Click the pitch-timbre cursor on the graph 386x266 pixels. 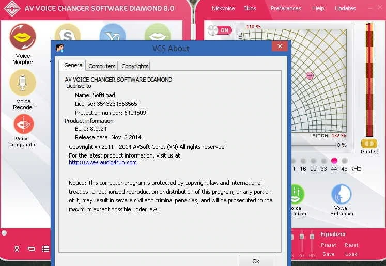pyautogui.click(x=310, y=75)
